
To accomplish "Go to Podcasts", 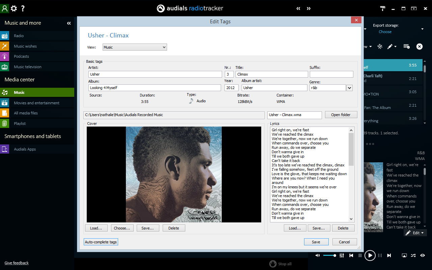I will pos(37,56).
